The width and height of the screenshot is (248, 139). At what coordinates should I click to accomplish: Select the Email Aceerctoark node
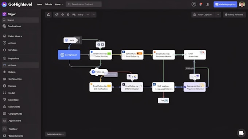tap(195, 55)
